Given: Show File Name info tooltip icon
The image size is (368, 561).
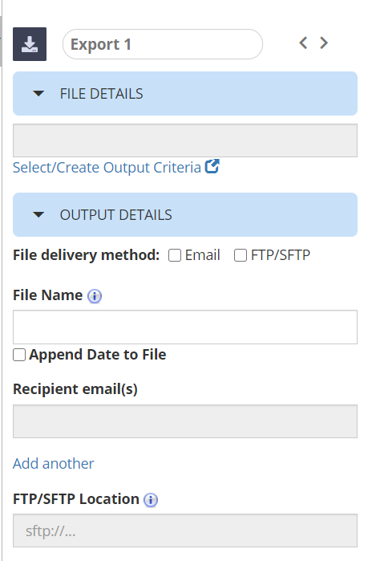Looking at the screenshot, I should pos(95,296).
